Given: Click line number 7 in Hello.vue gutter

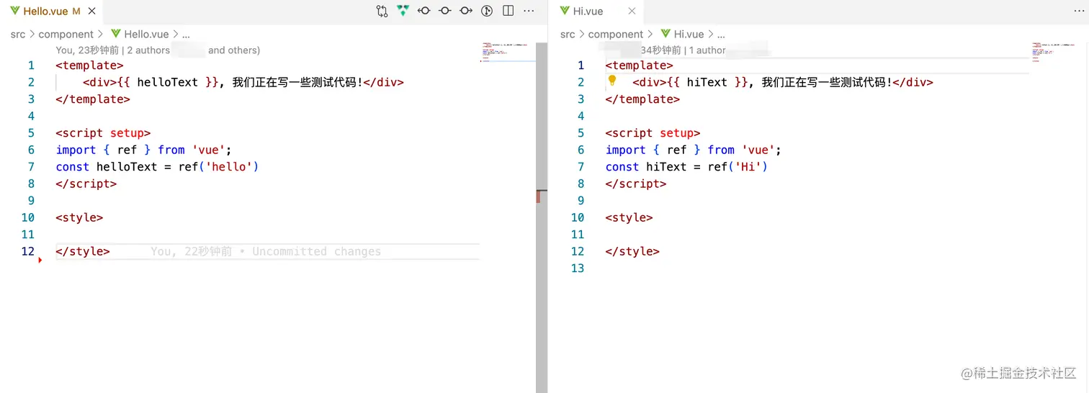Looking at the screenshot, I should 31,166.
